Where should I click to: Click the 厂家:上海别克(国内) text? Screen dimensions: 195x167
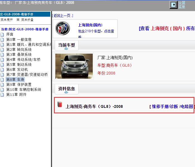click(115, 58)
